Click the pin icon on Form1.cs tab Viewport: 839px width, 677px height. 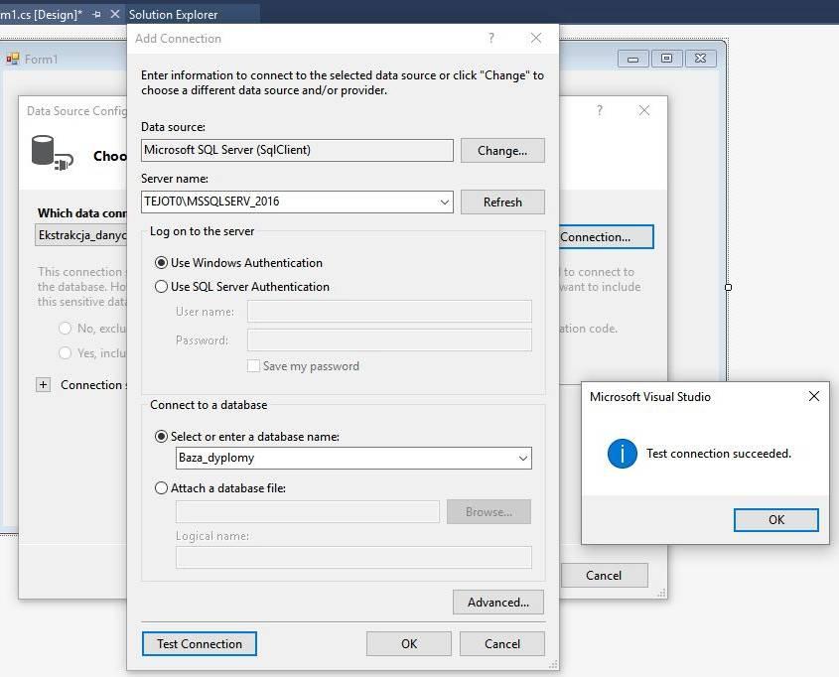pos(97,15)
